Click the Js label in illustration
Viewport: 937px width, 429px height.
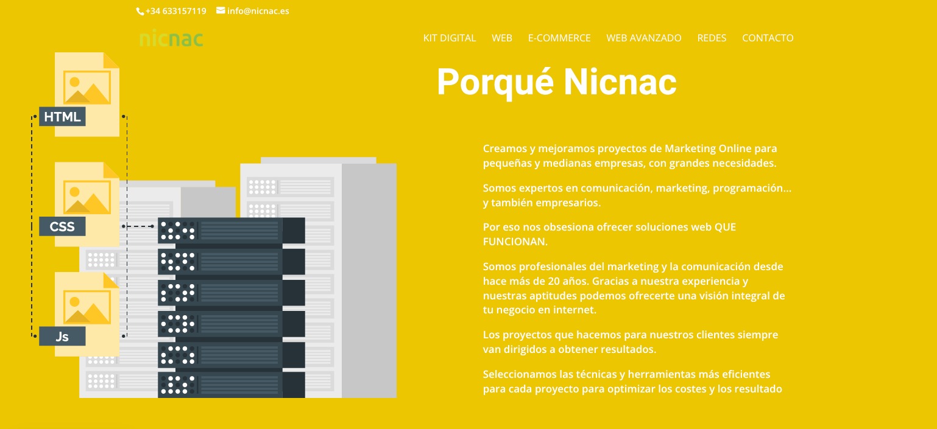tap(62, 336)
